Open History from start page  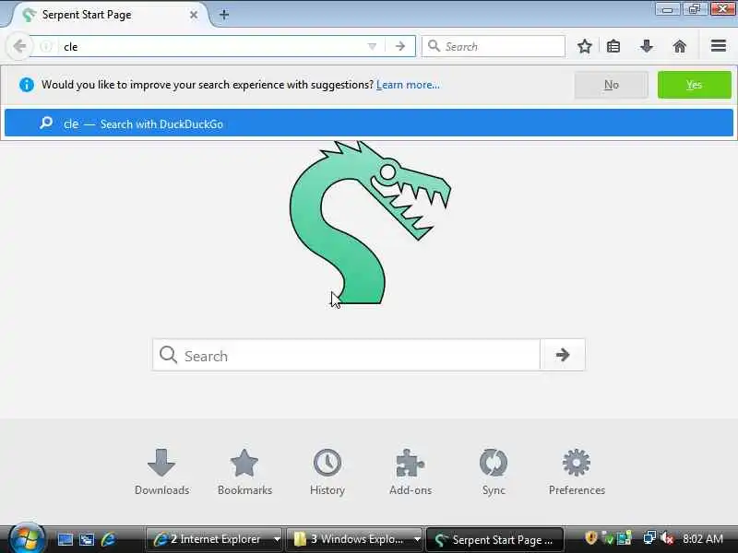327,472
